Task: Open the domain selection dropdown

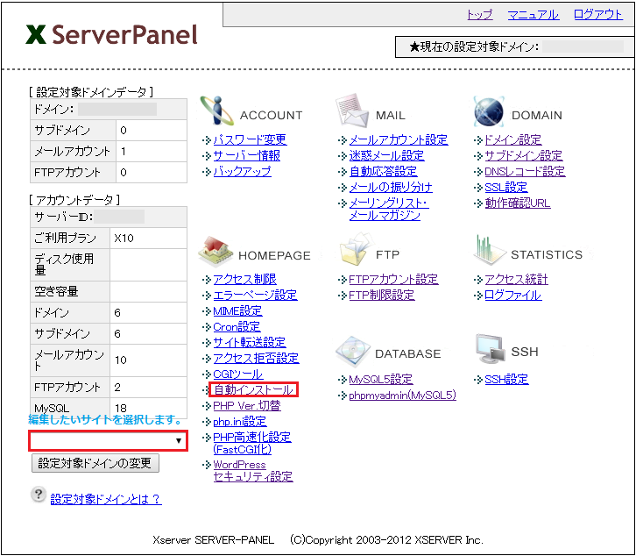Action: click(108, 440)
